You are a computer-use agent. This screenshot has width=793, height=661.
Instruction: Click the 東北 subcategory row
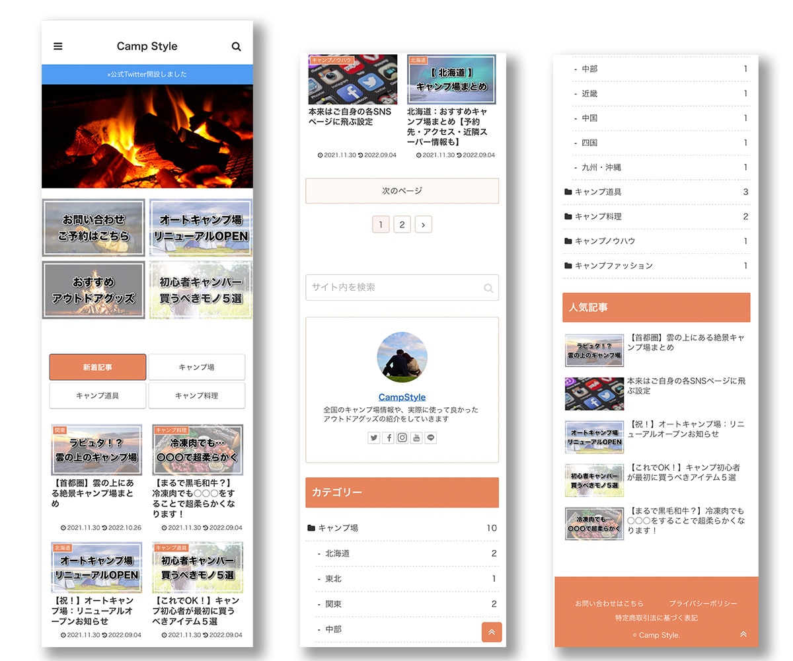coord(407,578)
